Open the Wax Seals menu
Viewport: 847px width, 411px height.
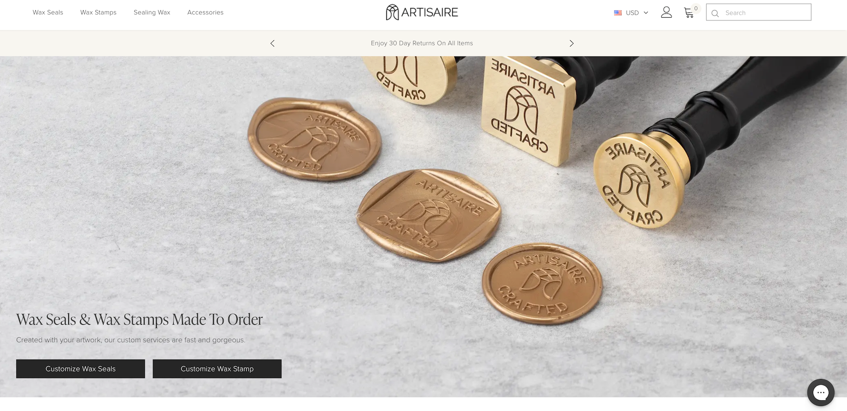48,13
